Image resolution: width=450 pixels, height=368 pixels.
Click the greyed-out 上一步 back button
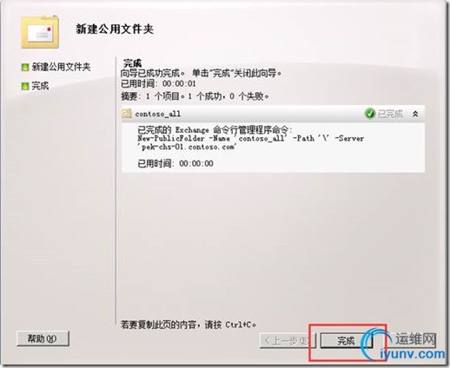287,341
